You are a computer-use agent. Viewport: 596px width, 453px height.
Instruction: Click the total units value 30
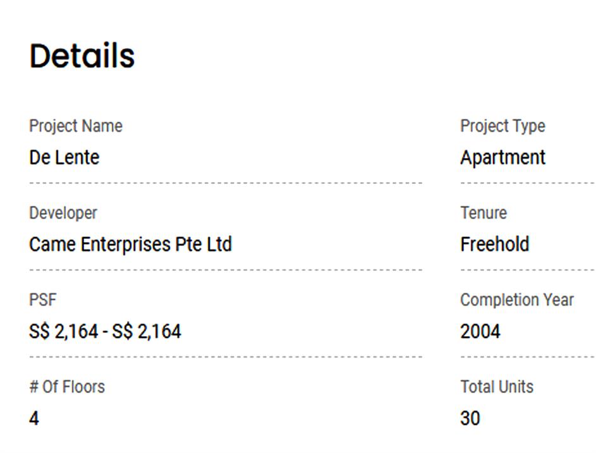click(x=470, y=418)
